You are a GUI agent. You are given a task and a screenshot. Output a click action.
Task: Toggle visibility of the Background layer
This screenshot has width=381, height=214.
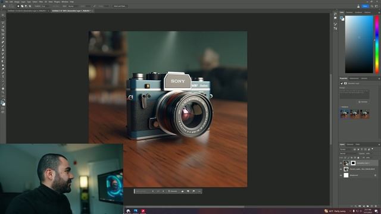tap(341, 175)
